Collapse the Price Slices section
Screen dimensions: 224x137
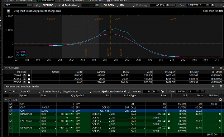(x=6, y=68)
